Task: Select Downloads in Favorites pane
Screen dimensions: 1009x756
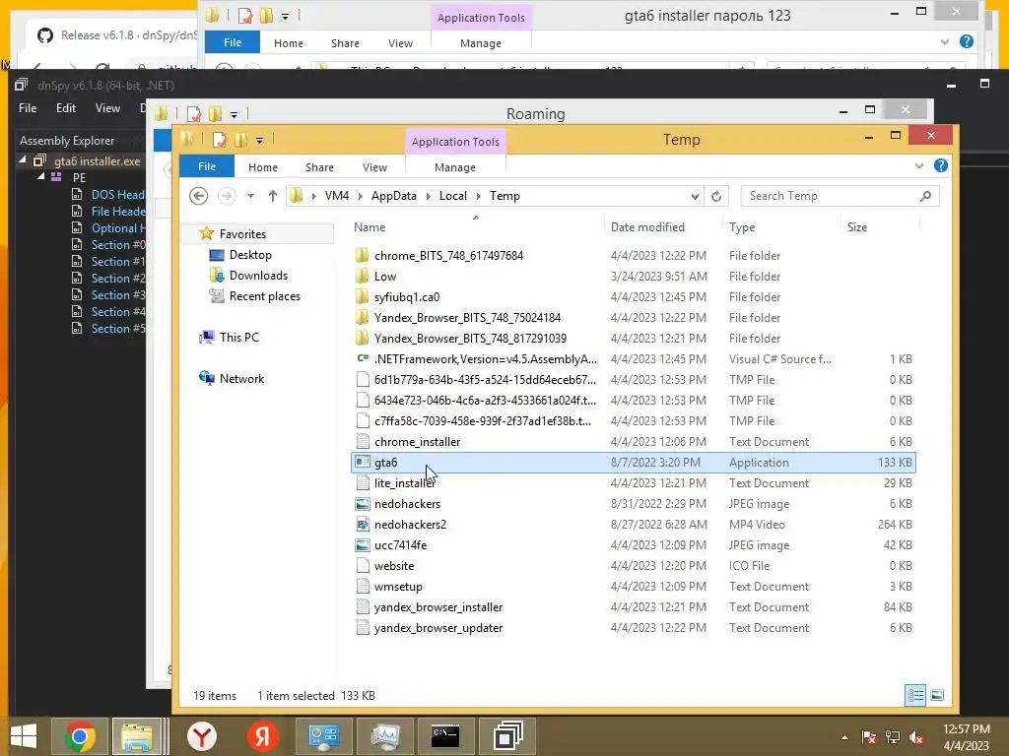Action: [x=258, y=276]
